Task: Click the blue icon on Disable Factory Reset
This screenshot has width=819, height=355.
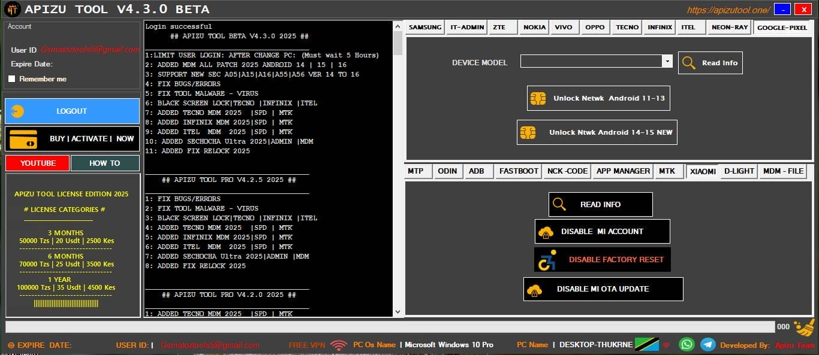Action: [x=547, y=260]
